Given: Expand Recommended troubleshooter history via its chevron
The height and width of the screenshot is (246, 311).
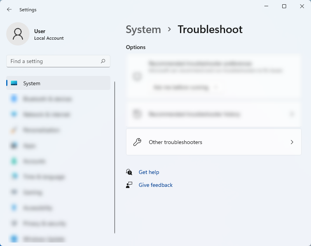Looking at the screenshot, I should click(x=292, y=114).
